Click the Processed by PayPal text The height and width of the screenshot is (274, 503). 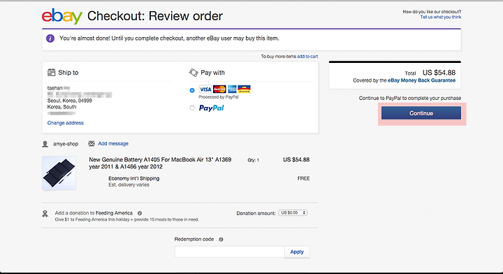tap(219, 97)
